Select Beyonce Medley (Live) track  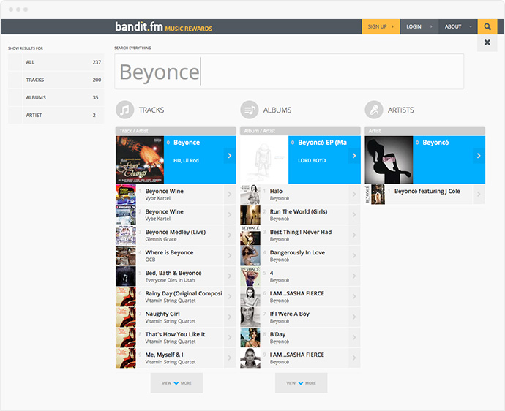point(176,235)
